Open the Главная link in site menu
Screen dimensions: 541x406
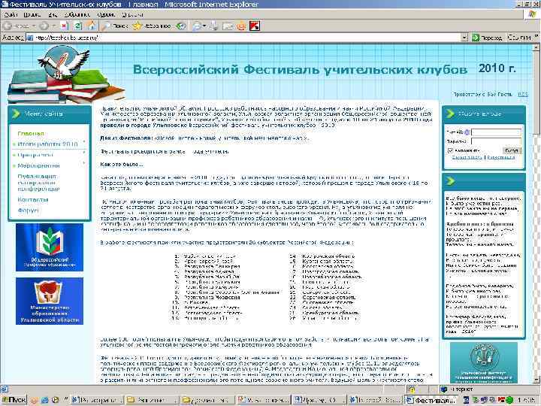[x=31, y=133]
